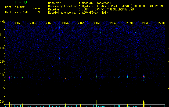Click the 1.1 kHz axis label
Image resolution: width=169 pixels, height=107 pixels.
(x=2, y=35)
